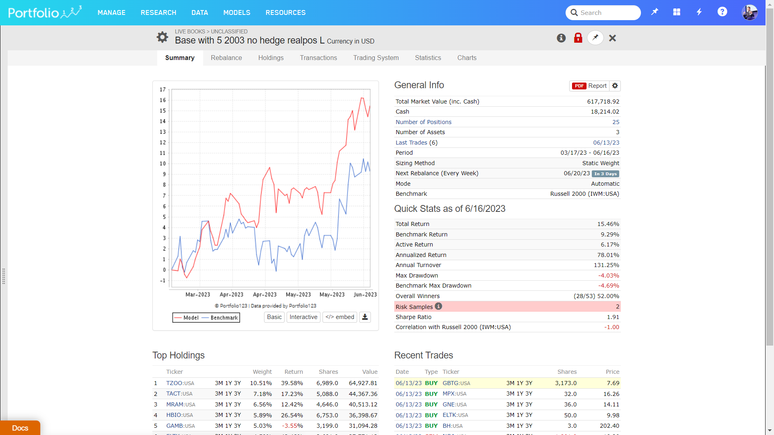This screenshot has height=435, width=774.
Task: Open report settings gear dropdown
Action: tap(615, 86)
